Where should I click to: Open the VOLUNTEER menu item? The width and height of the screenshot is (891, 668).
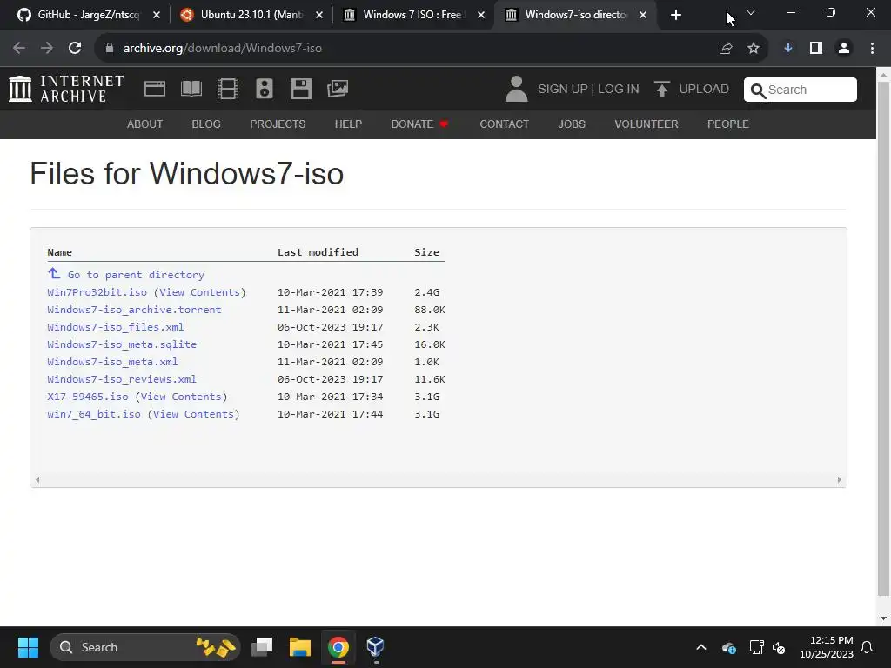[646, 124]
